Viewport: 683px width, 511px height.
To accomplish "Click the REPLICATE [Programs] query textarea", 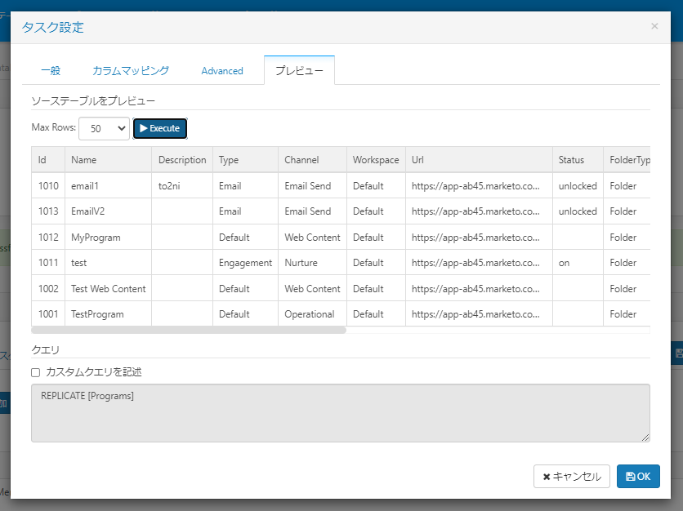I will (341, 413).
